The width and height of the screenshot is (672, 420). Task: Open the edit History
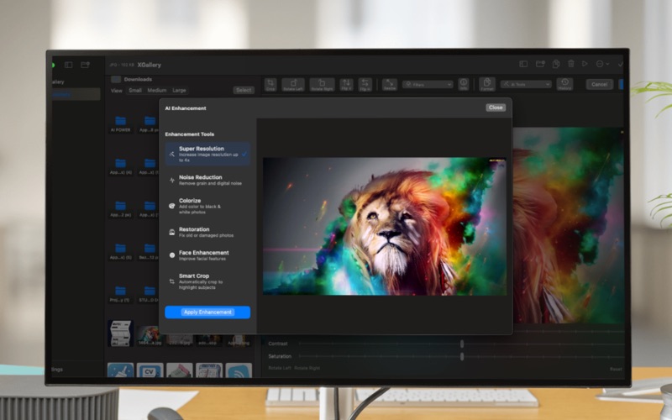pos(564,85)
